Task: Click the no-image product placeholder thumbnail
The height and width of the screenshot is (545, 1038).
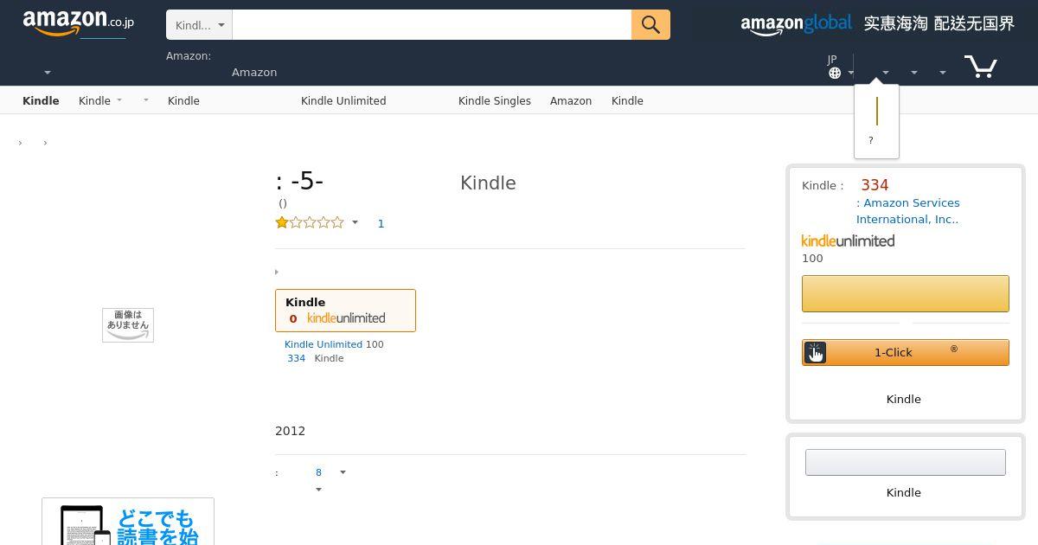Action: click(x=128, y=325)
